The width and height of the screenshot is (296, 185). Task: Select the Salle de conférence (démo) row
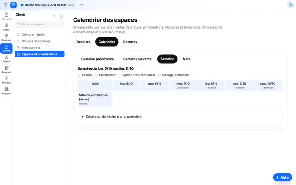point(95,99)
